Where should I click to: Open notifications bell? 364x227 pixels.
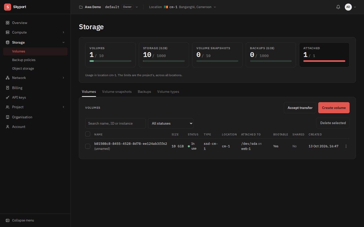point(338,7)
